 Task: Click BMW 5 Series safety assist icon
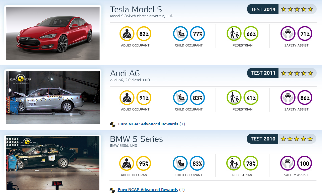288,163
